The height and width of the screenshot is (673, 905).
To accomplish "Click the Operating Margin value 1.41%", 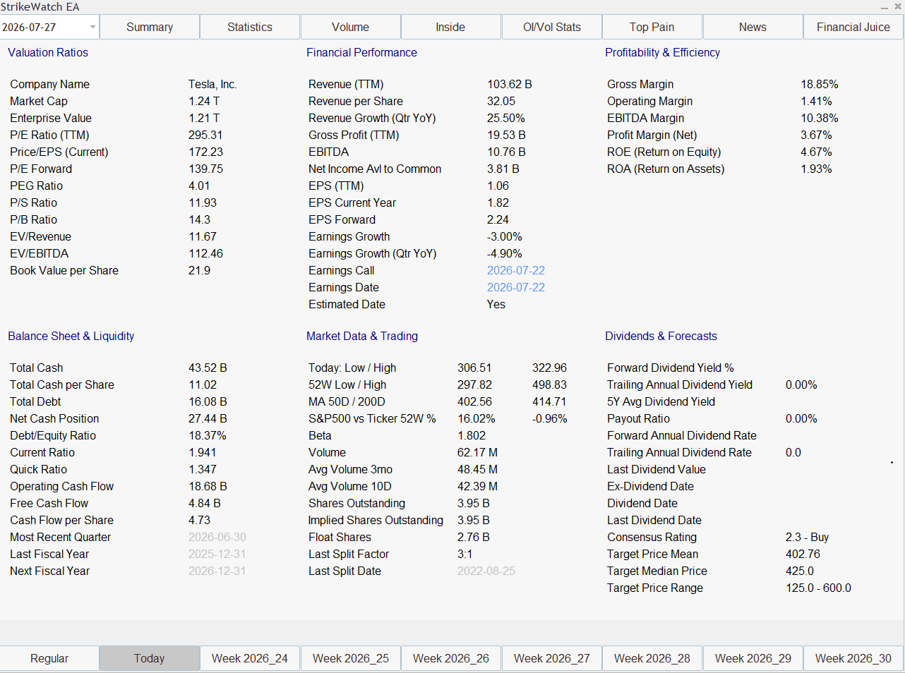I will [816, 102].
